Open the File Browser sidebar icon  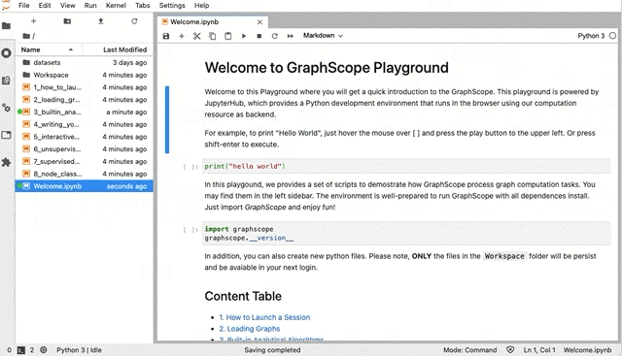pos(7,26)
